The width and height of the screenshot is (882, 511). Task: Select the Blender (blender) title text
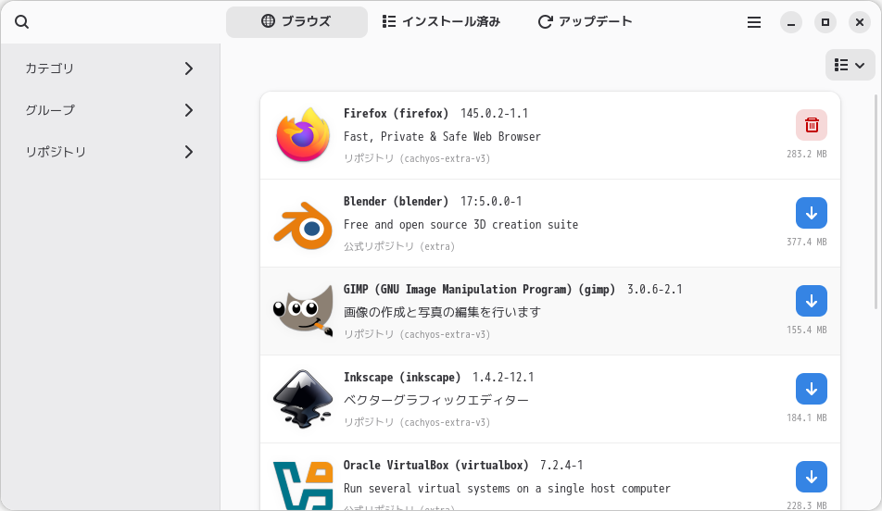[x=396, y=201]
